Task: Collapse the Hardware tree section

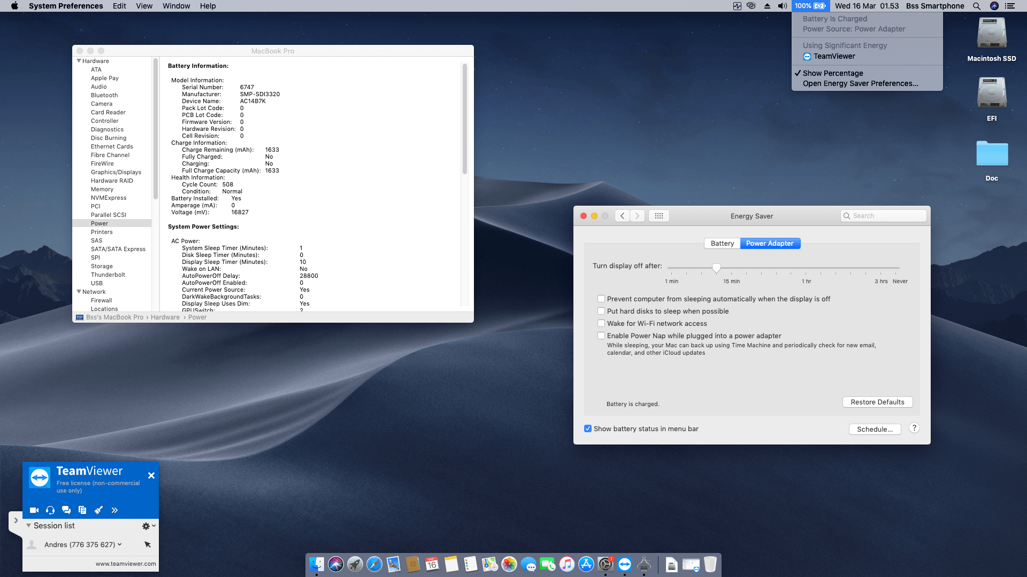Action: point(79,61)
